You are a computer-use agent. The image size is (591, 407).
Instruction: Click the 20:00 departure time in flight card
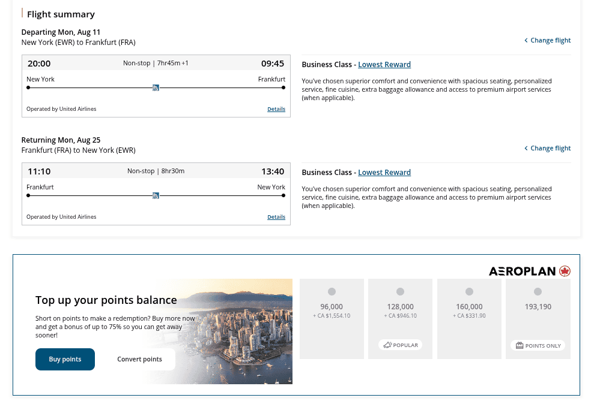(x=39, y=64)
